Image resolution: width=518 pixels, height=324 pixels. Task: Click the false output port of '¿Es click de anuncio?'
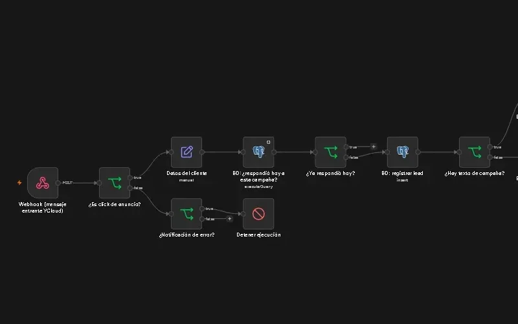(130, 188)
